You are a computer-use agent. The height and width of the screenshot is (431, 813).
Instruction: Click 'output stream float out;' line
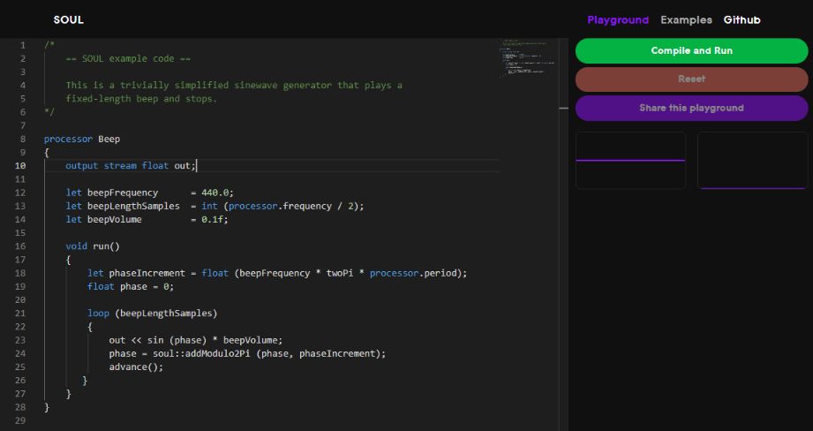pos(131,165)
